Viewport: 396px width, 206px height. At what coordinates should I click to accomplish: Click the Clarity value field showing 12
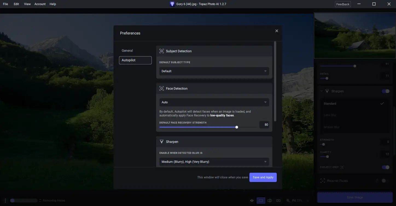pos(385,154)
